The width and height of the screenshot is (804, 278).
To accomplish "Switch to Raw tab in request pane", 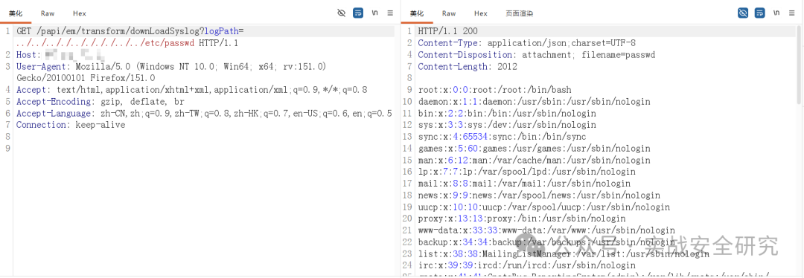I will point(48,13).
